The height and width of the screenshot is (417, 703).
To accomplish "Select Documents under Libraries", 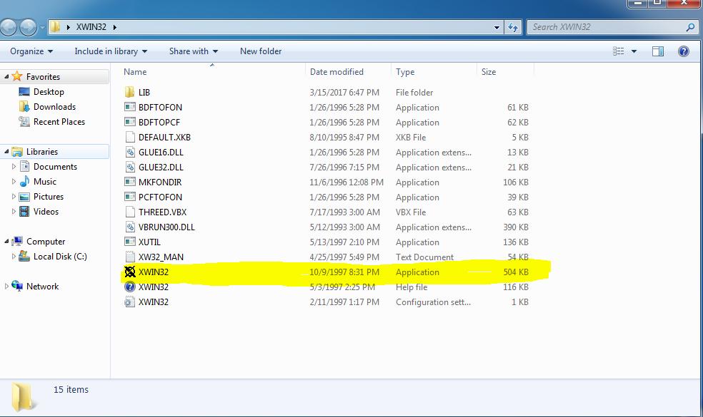I will [55, 166].
